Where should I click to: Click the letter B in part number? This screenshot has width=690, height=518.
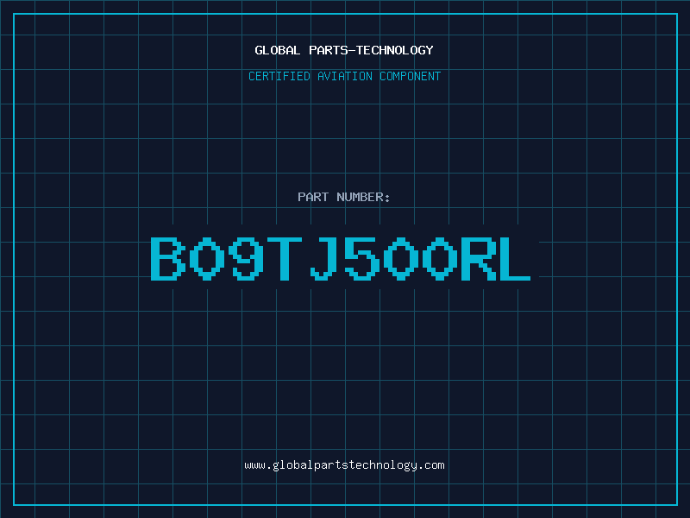(x=168, y=258)
